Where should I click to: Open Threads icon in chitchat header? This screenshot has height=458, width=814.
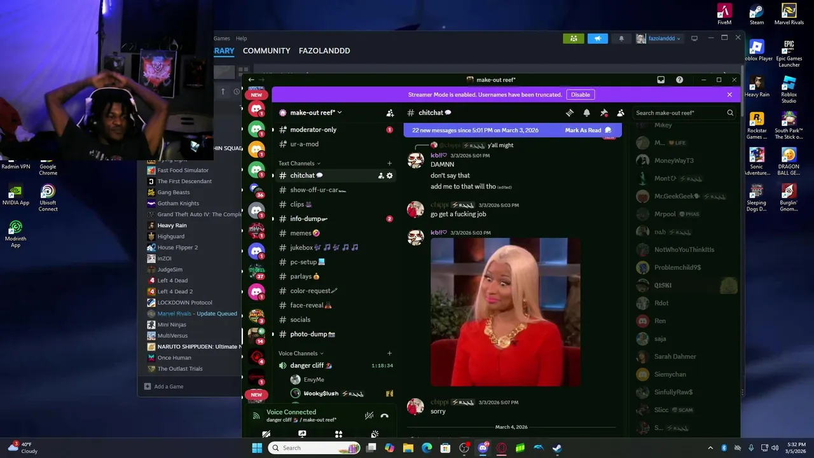(570, 113)
